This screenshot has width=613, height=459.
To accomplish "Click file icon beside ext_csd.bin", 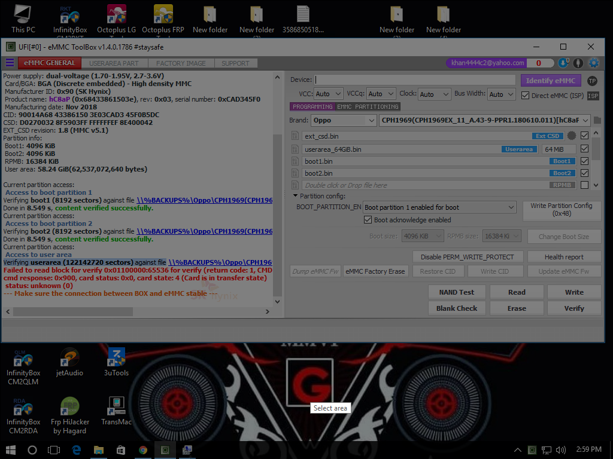I will [295, 136].
